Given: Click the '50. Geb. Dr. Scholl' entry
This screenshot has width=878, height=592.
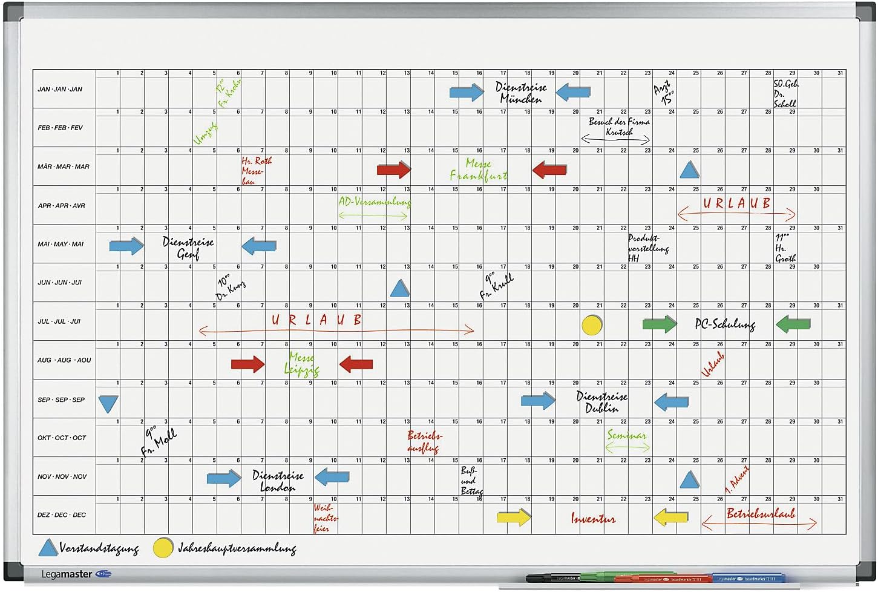Looking at the screenshot, I should coord(786,93).
